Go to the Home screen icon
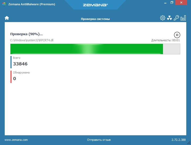The image size is (191, 145). (7, 18)
